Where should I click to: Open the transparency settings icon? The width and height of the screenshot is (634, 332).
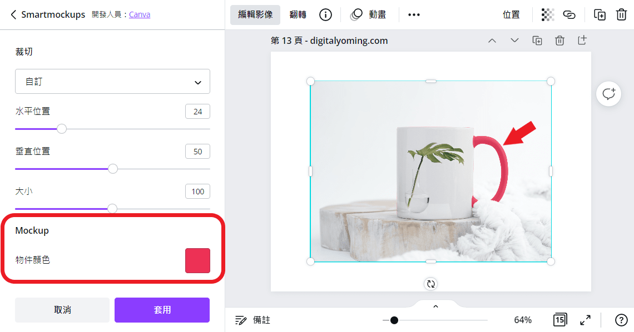pyautogui.click(x=547, y=15)
